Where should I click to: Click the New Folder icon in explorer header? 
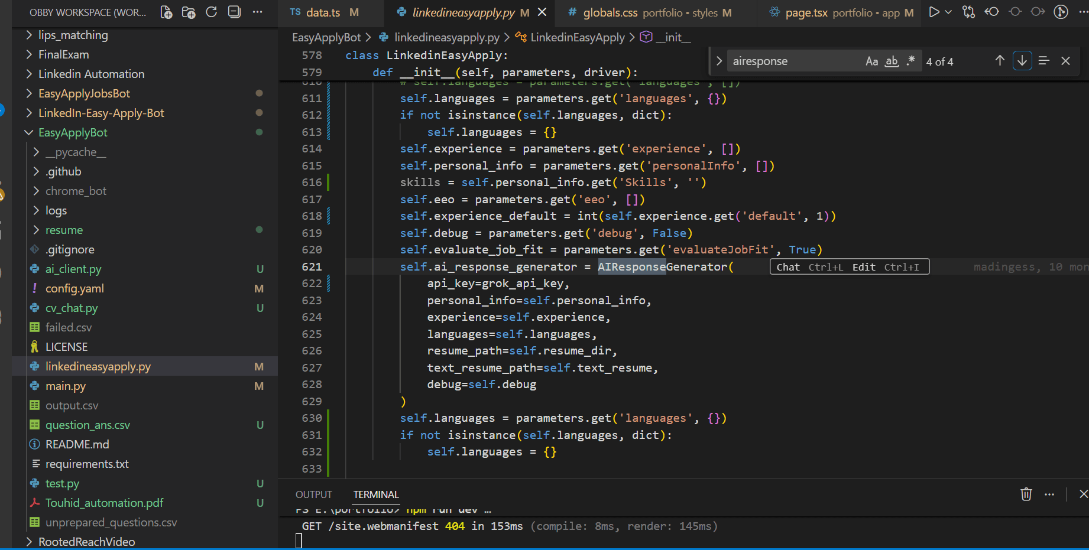tap(189, 12)
